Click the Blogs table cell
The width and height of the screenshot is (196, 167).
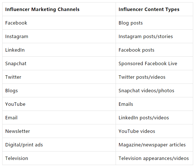59,91
